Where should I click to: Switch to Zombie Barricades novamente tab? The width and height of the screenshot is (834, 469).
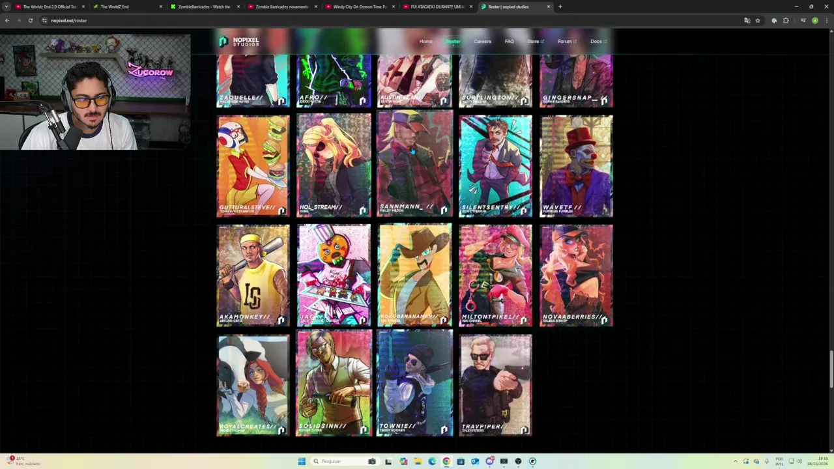282,7
